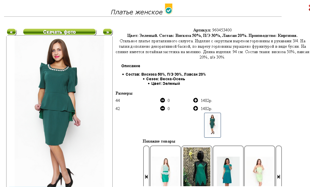The height and width of the screenshot is (187, 310).
Task: Select the small green dress thumbnail
Action: pyautogui.click(x=212, y=125)
